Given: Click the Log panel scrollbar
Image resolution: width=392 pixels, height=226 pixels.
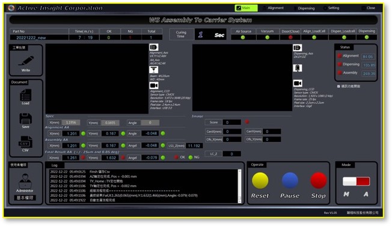Looking at the screenshot, I should point(239,186).
